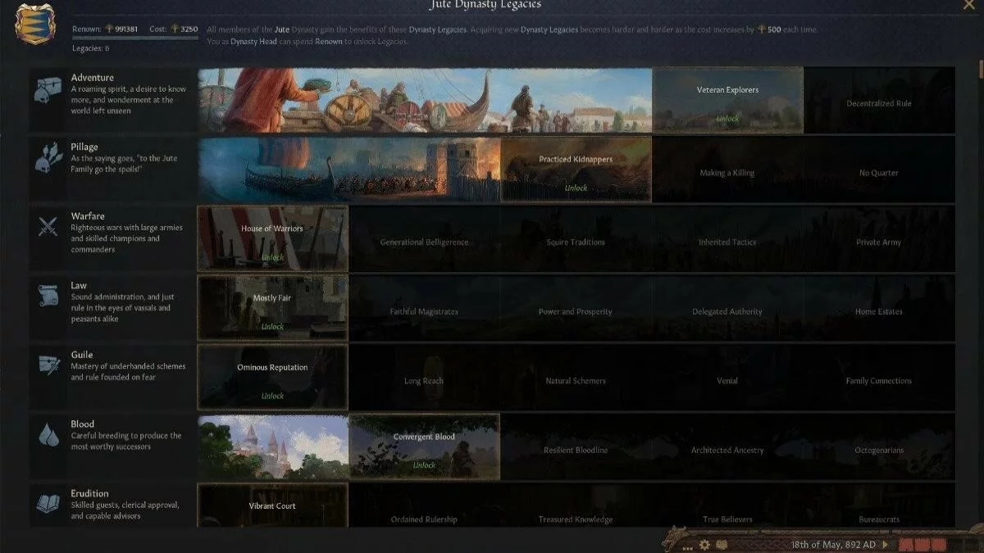The width and height of the screenshot is (984, 553).
Task: Select the Architected Ancestry legacy
Action: click(x=727, y=446)
